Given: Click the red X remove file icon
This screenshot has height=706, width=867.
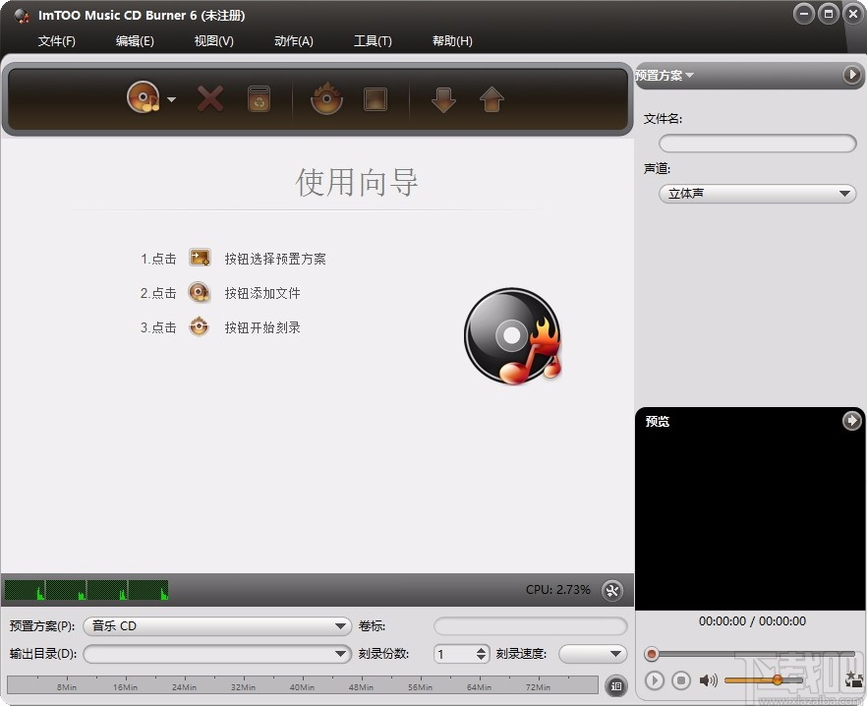Looking at the screenshot, I should [209, 98].
